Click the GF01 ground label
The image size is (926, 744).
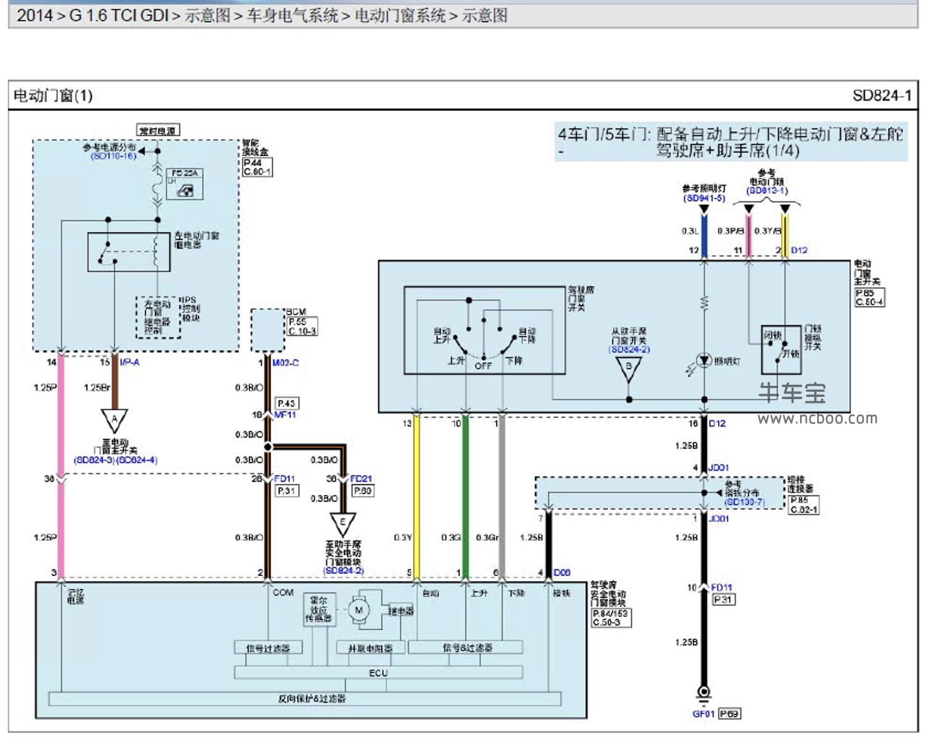point(703,714)
